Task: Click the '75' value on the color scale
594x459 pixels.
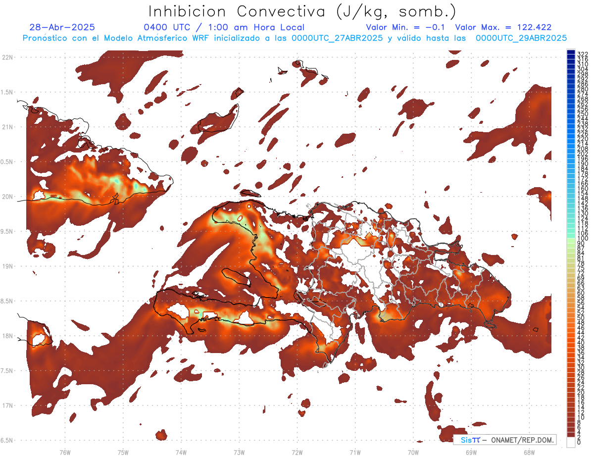Action: click(x=581, y=268)
